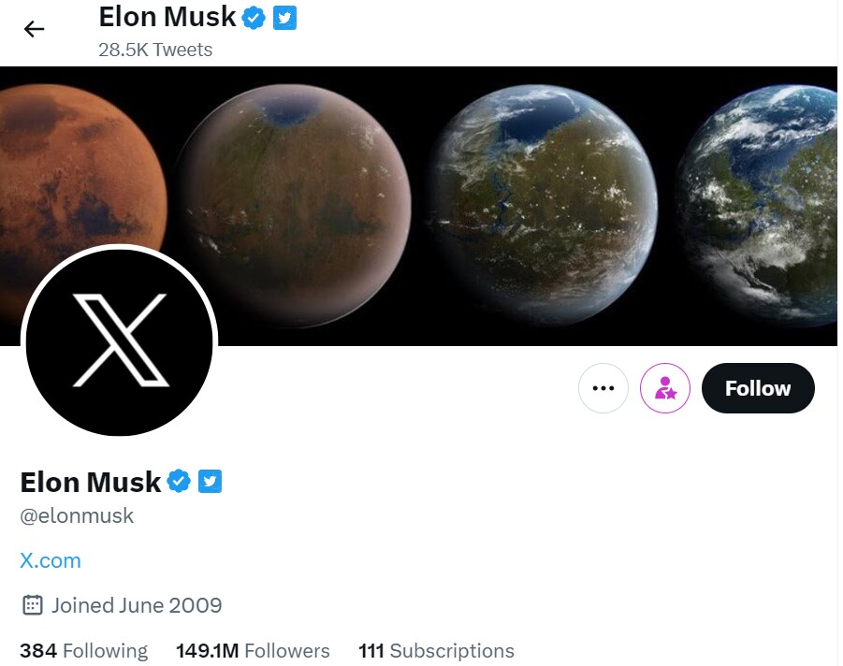This screenshot has width=843, height=666.
Task: Click the 28.5K Tweets count
Action: (155, 50)
